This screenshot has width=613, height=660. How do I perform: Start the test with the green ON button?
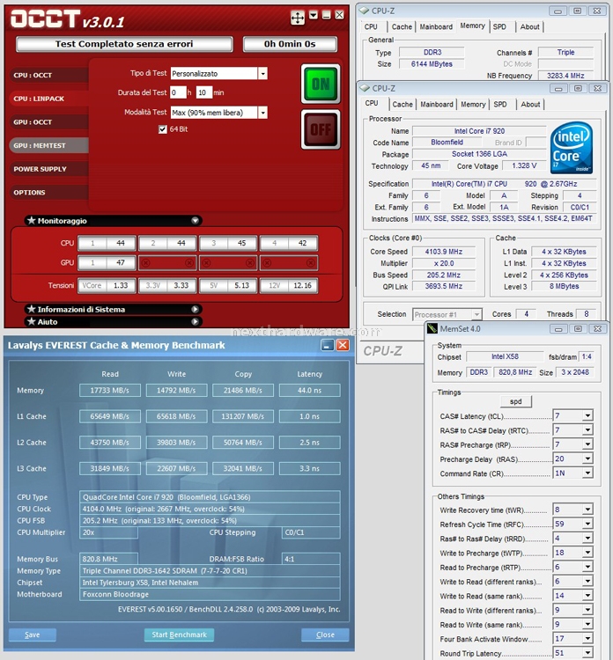pos(321,84)
